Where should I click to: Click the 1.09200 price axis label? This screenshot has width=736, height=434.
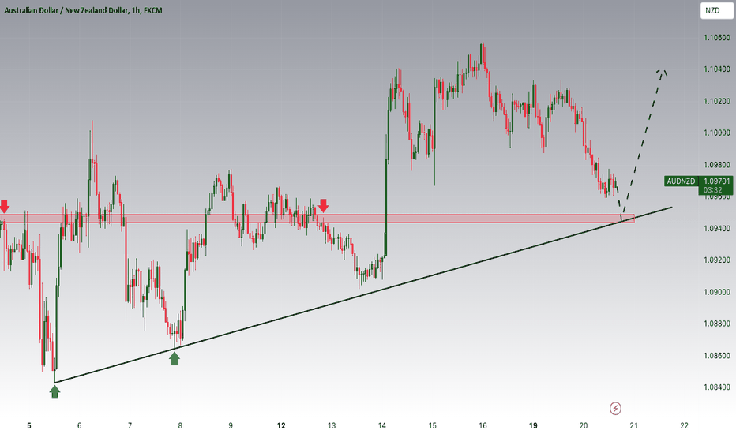tap(717, 260)
